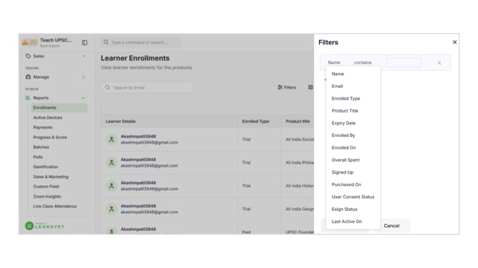
Task: Open Progress & Score report
Action: point(50,137)
